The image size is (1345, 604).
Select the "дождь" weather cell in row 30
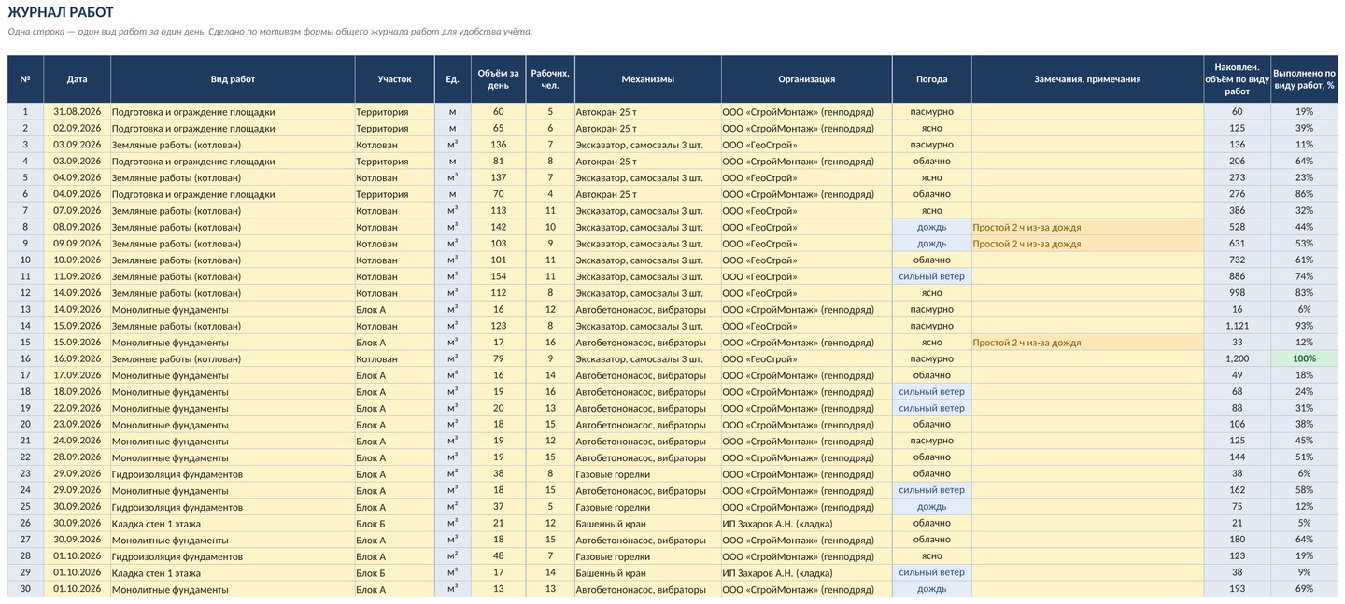click(x=931, y=589)
